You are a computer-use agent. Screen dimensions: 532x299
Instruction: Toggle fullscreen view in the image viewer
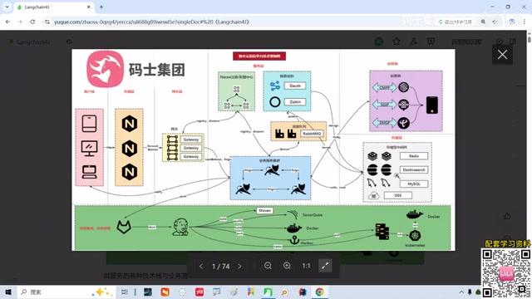(x=325, y=266)
